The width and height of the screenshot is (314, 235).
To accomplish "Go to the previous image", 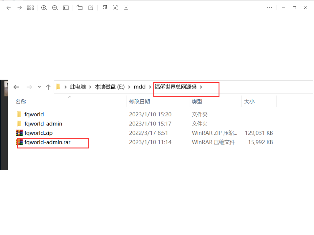I will click(9, 8).
